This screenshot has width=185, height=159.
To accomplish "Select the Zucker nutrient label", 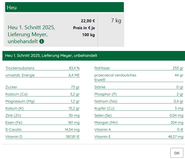I will (11, 87).
